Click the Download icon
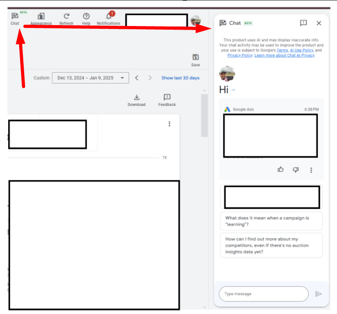Screen dimensions: 337x314 pyautogui.click(x=137, y=98)
